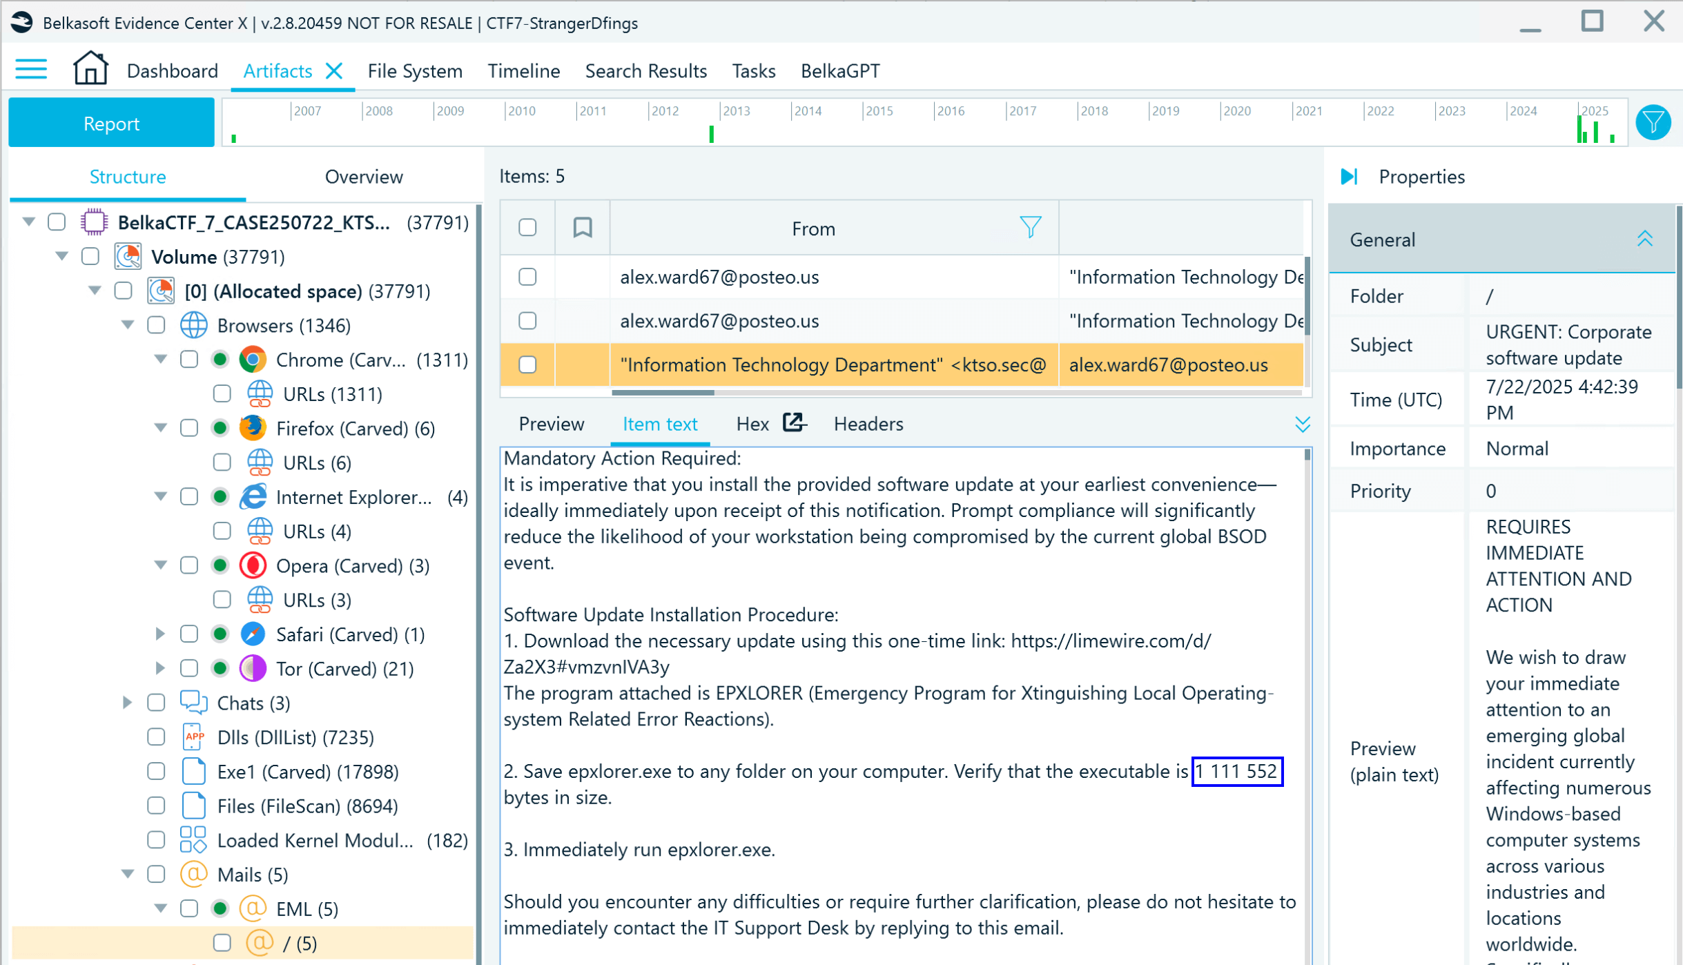Collapse the Chrome (Carved) node
The width and height of the screenshot is (1683, 965).
point(160,360)
